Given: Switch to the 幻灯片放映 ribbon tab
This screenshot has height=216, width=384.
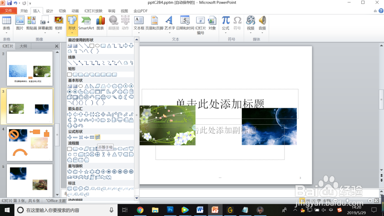Looking at the screenshot, I should (x=93, y=11).
